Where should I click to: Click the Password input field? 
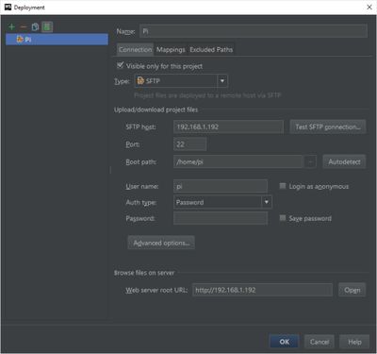tap(221, 218)
